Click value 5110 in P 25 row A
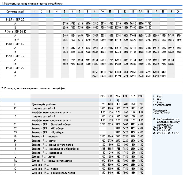Image resolution: width=183 pixels, height=175 pixels. click(65, 23)
